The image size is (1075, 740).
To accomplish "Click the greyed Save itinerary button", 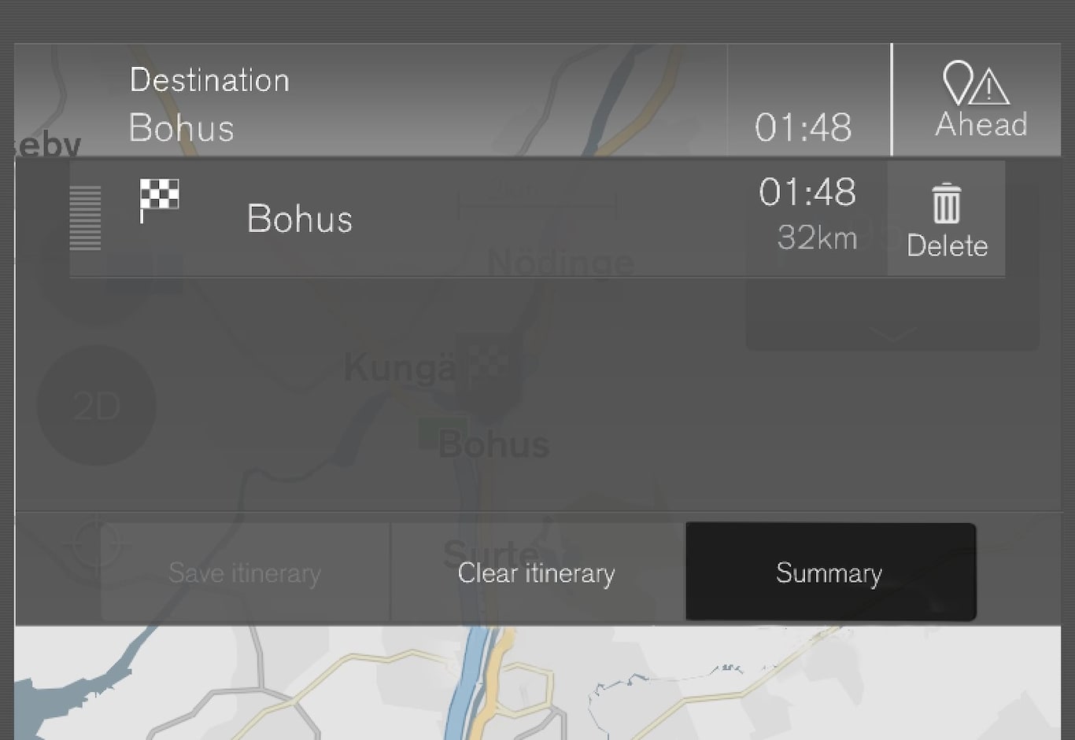I will coord(245,573).
